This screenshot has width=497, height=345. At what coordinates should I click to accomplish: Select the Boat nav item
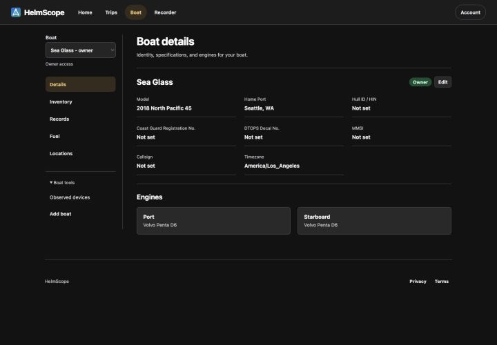point(136,12)
